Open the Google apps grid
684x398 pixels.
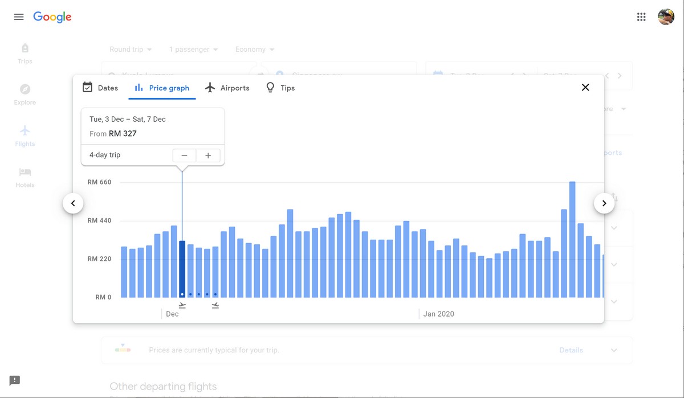click(x=641, y=17)
